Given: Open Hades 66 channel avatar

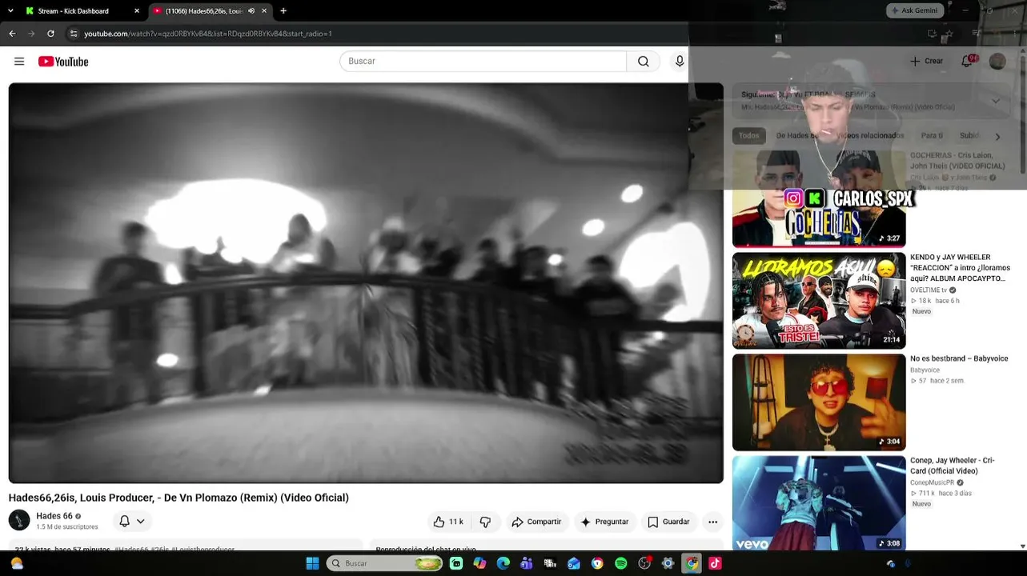Looking at the screenshot, I should click(x=19, y=520).
